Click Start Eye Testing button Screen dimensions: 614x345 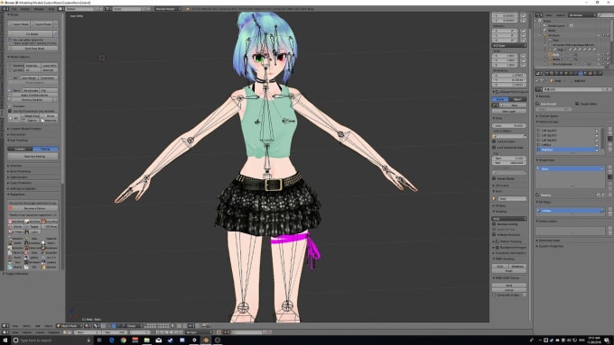tap(33, 156)
